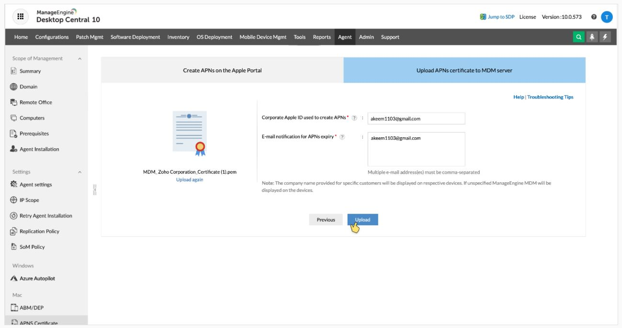
Task: Open the app grid launcher icon
Action: pyautogui.click(x=20, y=17)
